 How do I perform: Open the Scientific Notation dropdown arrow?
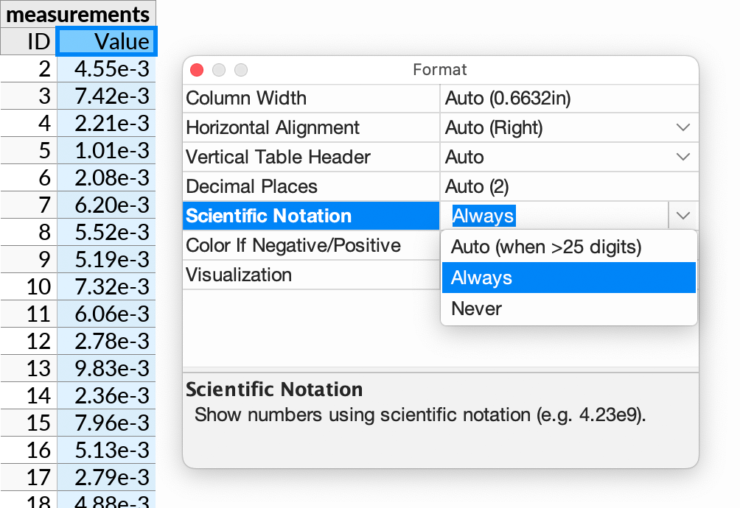pos(683,215)
